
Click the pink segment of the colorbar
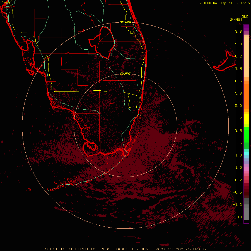point(246,169)
